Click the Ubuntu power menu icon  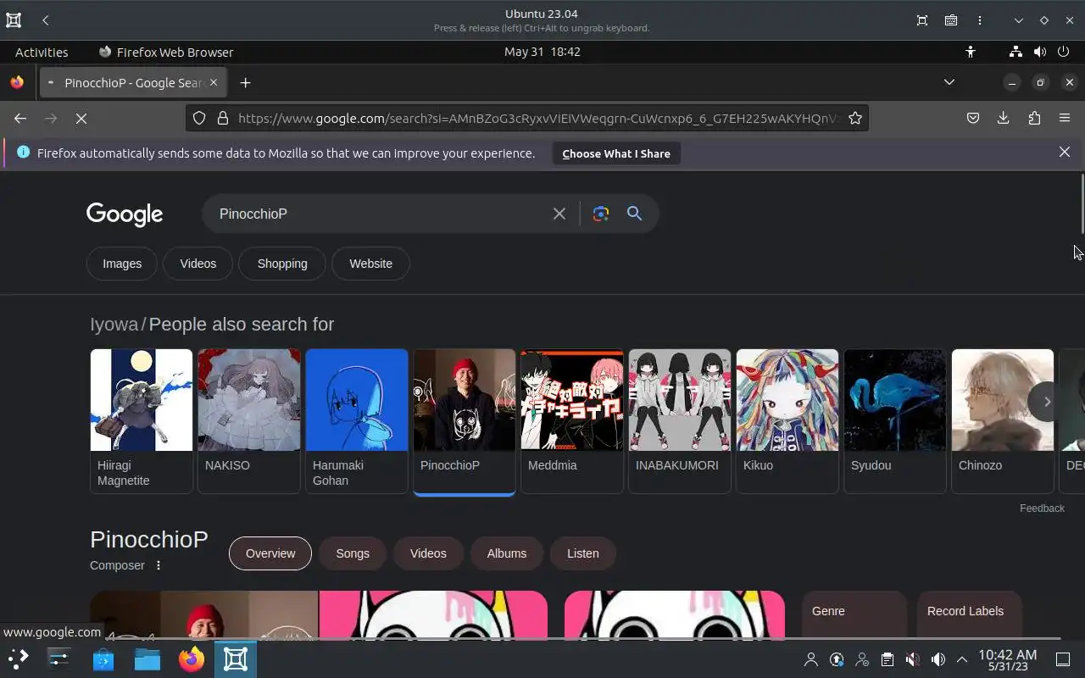pyautogui.click(x=1064, y=52)
